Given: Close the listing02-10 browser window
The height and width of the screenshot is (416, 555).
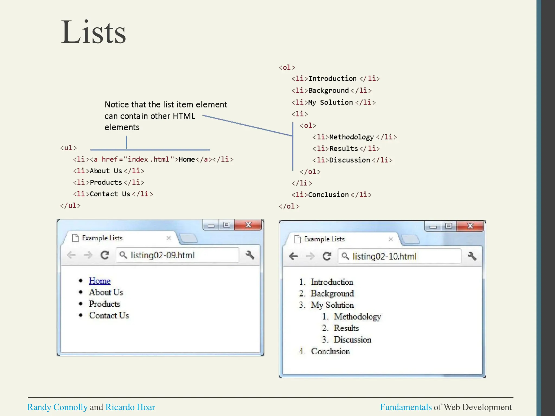Looking at the screenshot, I should point(470,226).
